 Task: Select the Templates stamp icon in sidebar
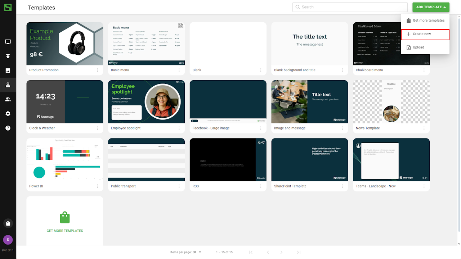pyautogui.click(x=8, y=85)
